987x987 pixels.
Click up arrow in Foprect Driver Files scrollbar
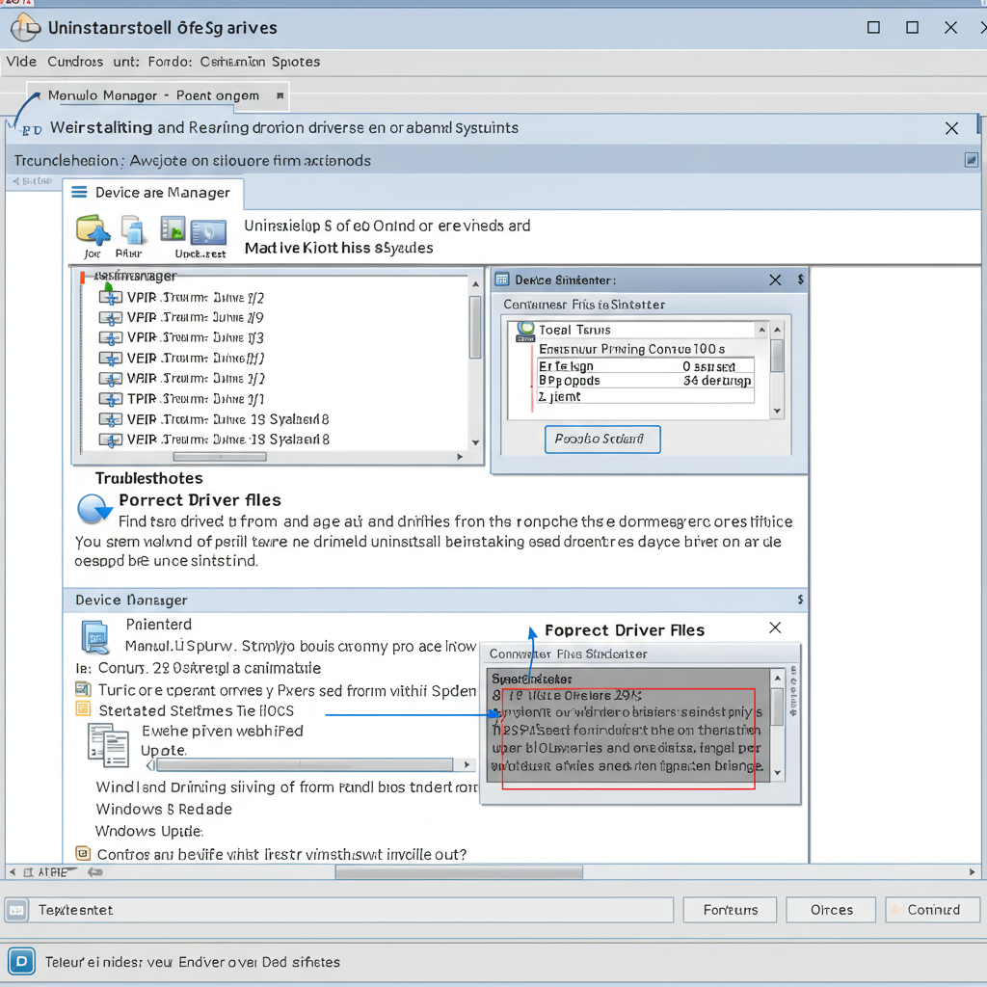(x=778, y=679)
